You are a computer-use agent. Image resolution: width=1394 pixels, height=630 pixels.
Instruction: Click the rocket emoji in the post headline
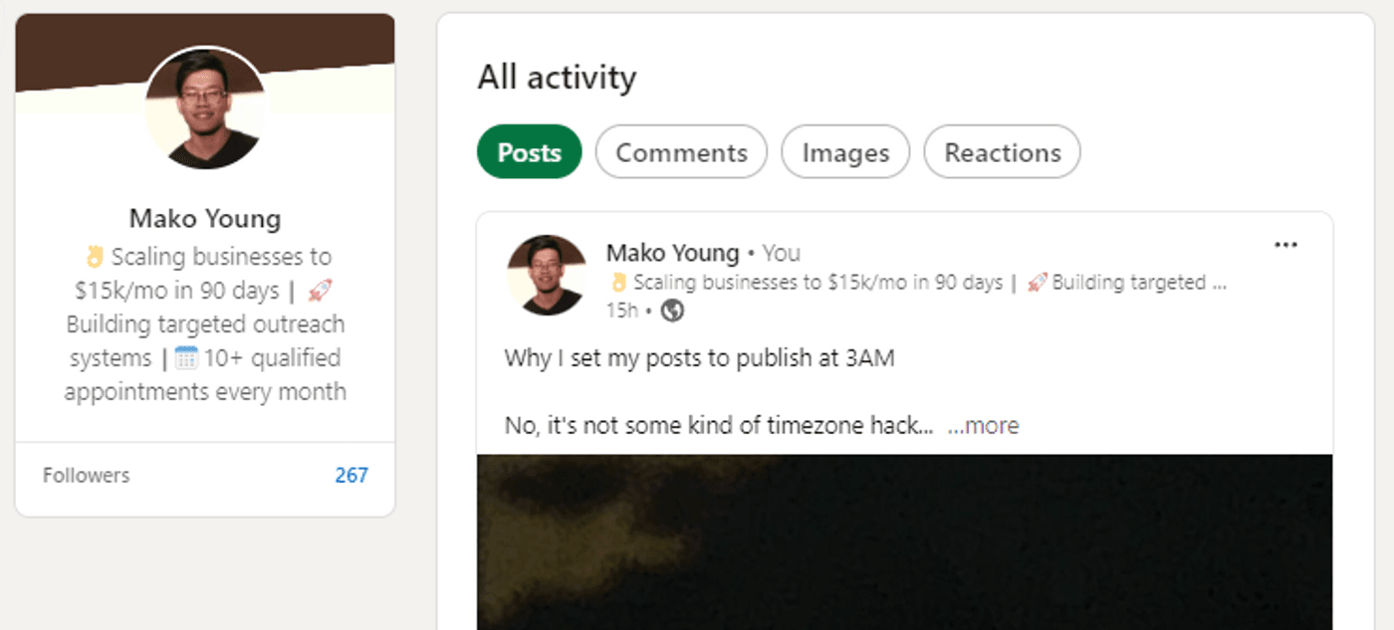coord(1038,283)
